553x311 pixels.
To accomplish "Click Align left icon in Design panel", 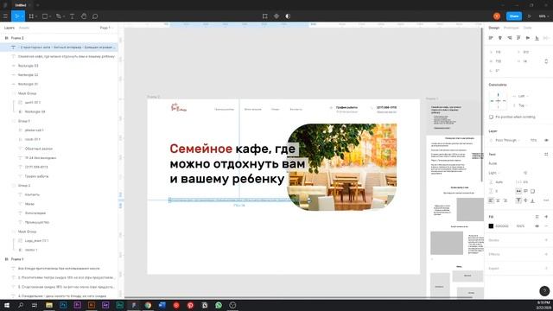I will coord(491,38).
